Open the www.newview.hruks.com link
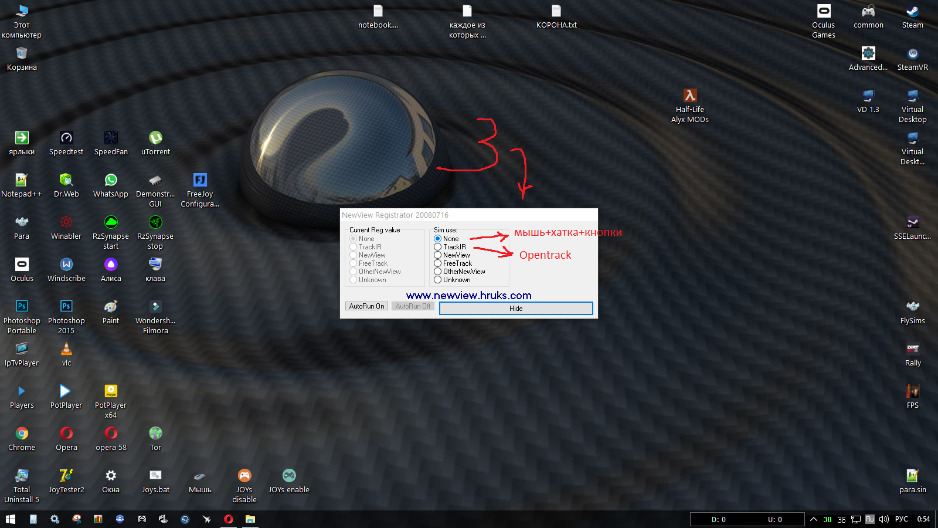 [468, 296]
